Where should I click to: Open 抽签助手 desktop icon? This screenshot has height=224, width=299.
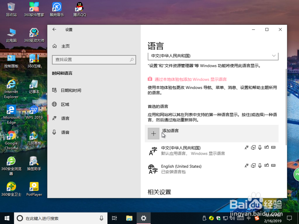[x=34, y=163]
